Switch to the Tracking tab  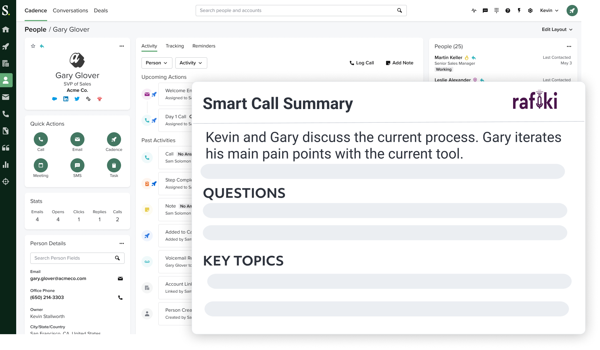pos(175,46)
